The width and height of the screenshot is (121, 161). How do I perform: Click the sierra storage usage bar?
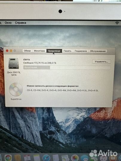[x=67, y=68]
